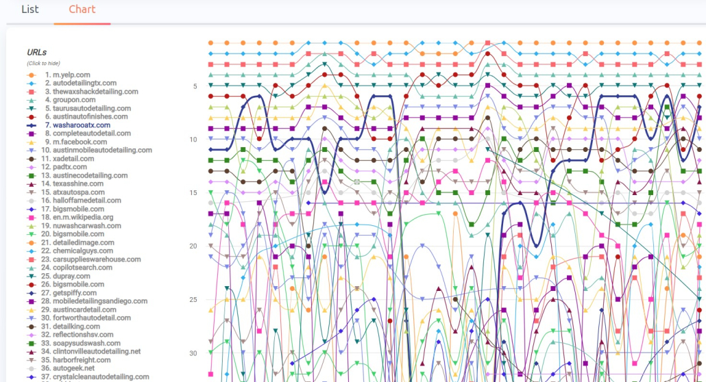The image size is (706, 382).
Task: Click the maroon triangle marker for clintonvilleautodetailing.net
Action: pyautogui.click(x=31, y=351)
